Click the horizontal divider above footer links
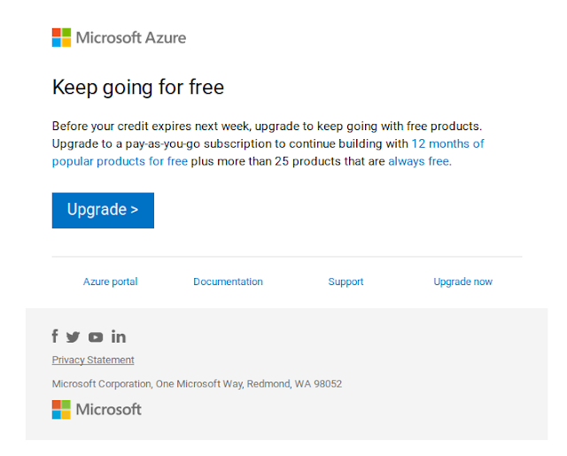 [x=287, y=257]
